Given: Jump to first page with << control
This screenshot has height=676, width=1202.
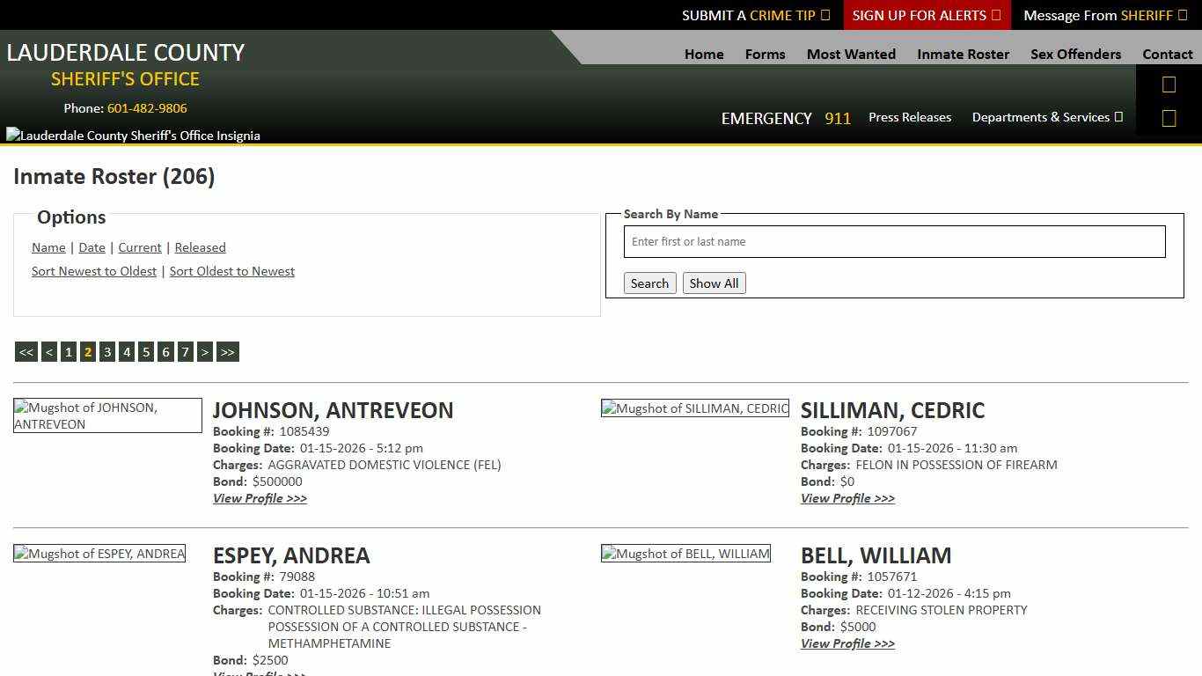Looking at the screenshot, I should pyautogui.click(x=26, y=351).
